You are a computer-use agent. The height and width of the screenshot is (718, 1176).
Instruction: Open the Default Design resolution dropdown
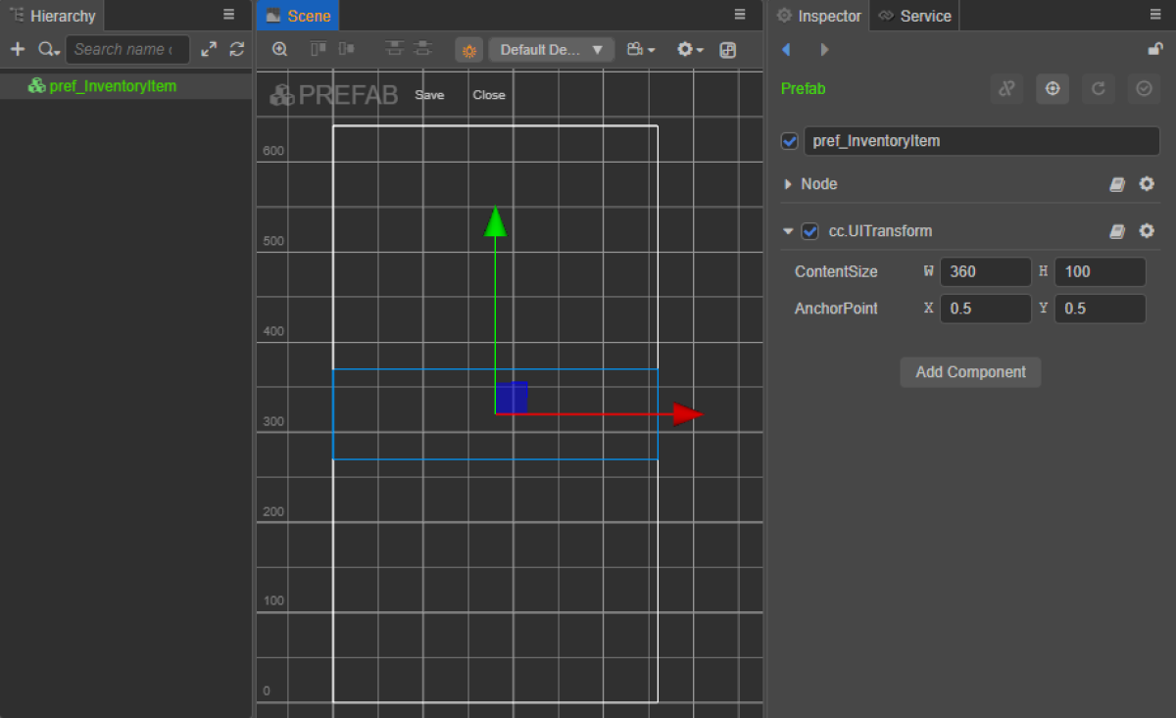pyautogui.click(x=551, y=50)
